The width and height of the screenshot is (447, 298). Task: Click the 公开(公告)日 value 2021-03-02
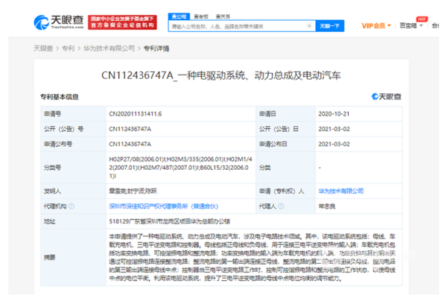coord(334,129)
